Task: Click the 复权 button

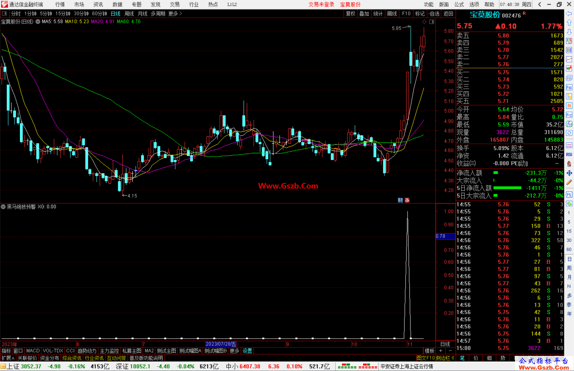Action: (x=351, y=14)
